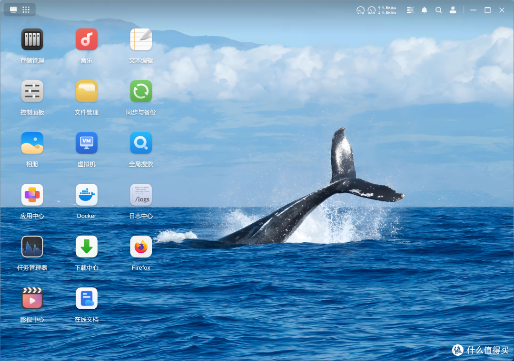Screen dimensions: 514x361
Task: Launch the Firefox browser icon
Action: (x=141, y=247)
